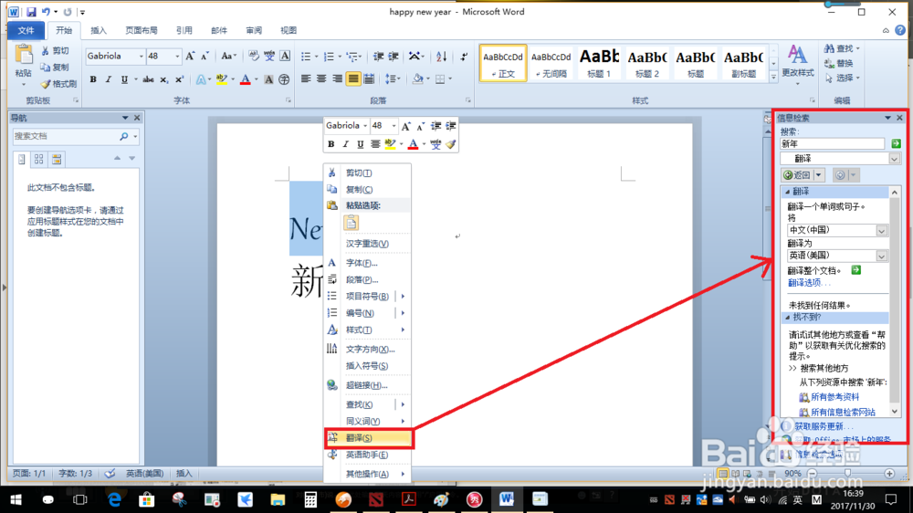This screenshot has width=913, height=513.
Task: Toggle bold in the ribbon font group
Action: (93, 79)
